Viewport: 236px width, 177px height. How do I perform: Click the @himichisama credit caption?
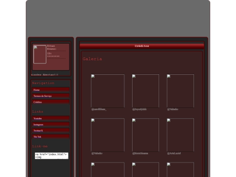pyautogui.click(x=140, y=153)
